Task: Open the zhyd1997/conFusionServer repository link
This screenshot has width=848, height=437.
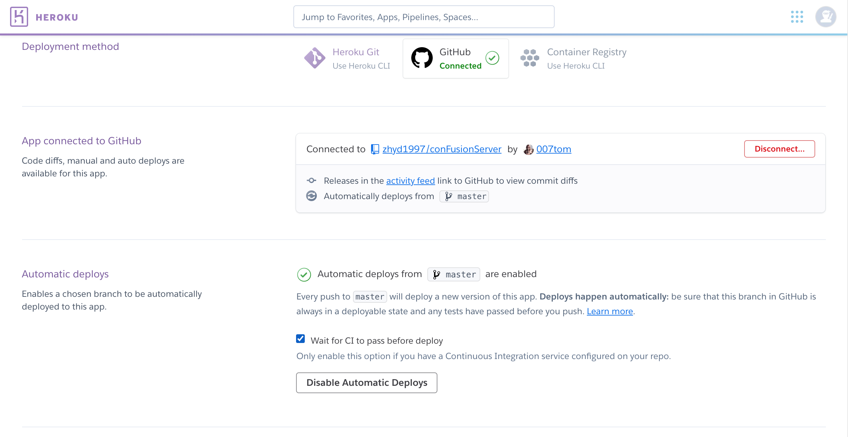Action: (x=441, y=149)
